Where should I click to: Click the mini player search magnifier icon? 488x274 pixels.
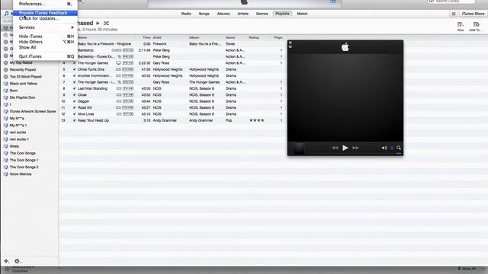click(x=399, y=148)
